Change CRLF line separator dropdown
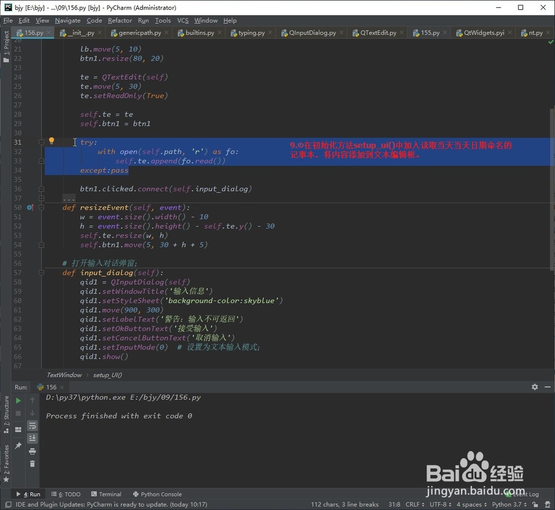Viewport: 555px width, 510px height. coord(415,504)
